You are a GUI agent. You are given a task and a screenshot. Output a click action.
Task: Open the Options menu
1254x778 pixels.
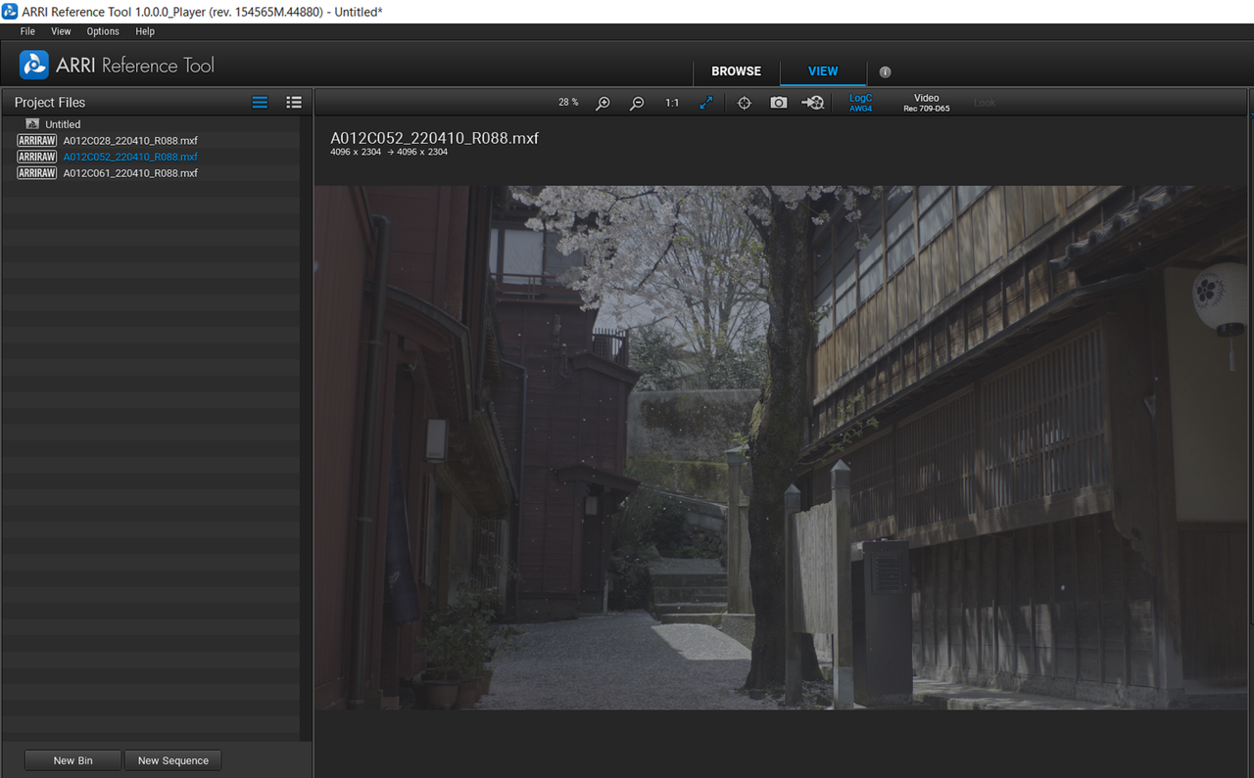(103, 31)
